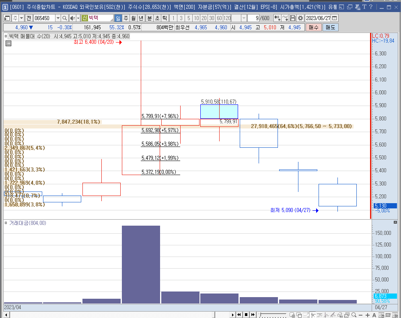401x318 pixels.
Task: Click the chart image icon beside the eraser
Action: pyautogui.click(x=347, y=315)
